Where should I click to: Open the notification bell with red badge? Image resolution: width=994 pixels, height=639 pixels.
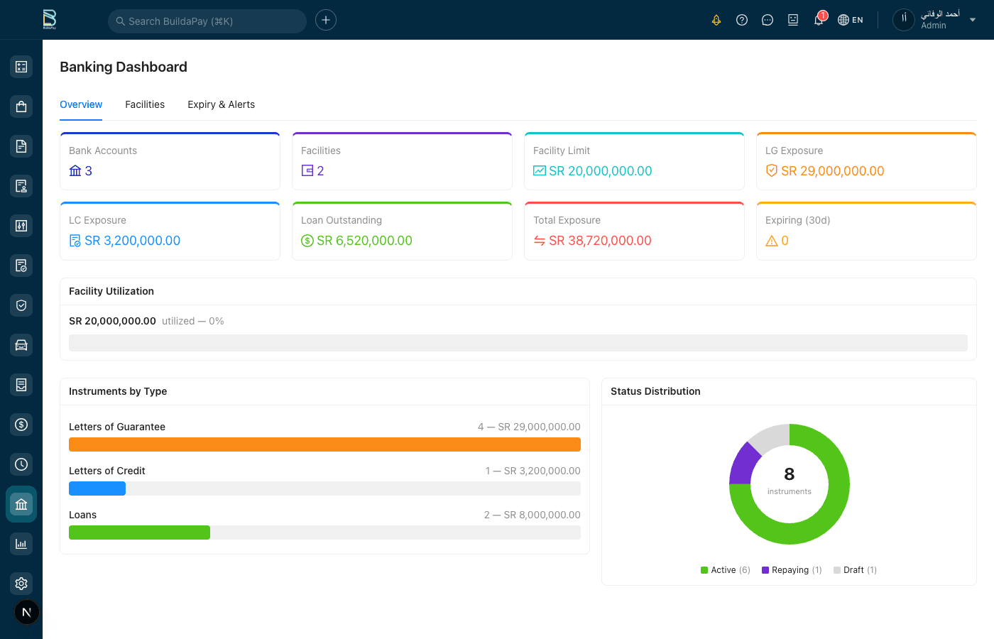click(x=818, y=19)
